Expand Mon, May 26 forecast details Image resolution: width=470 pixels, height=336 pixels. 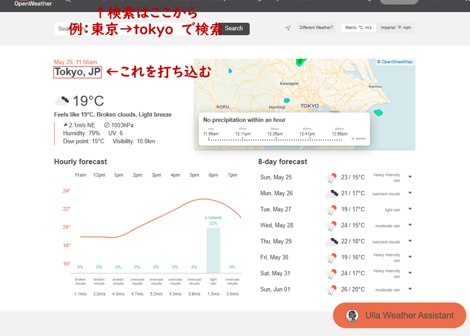410,193
